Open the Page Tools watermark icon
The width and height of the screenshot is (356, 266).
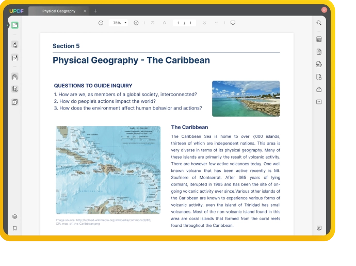click(x=15, y=102)
